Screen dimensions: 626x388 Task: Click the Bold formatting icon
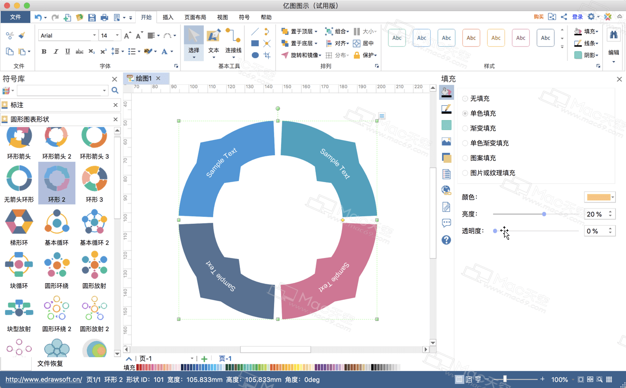click(44, 52)
